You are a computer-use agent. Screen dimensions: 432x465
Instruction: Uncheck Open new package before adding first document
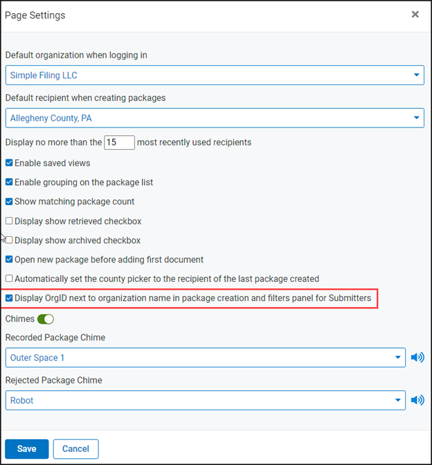[9, 260]
